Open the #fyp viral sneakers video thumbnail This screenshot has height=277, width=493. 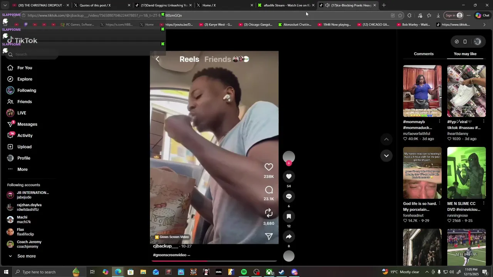[x=466, y=91]
